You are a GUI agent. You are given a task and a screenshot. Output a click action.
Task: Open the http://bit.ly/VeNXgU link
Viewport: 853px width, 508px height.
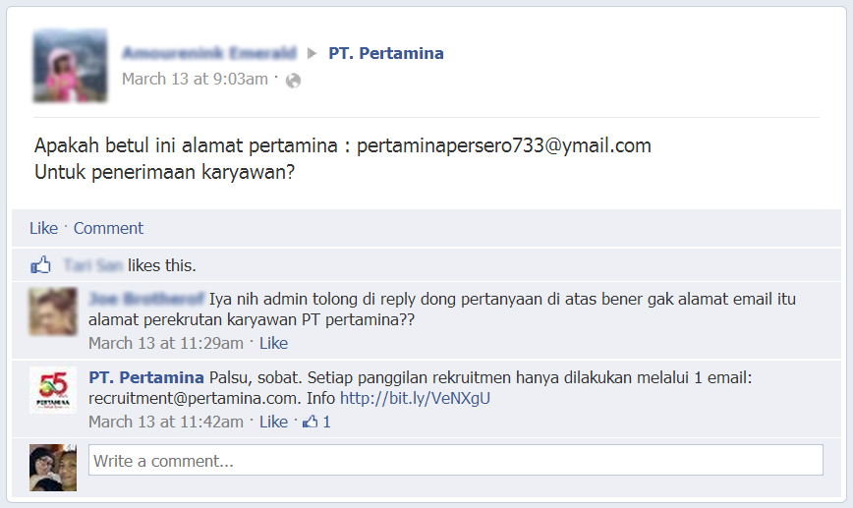tap(415, 398)
